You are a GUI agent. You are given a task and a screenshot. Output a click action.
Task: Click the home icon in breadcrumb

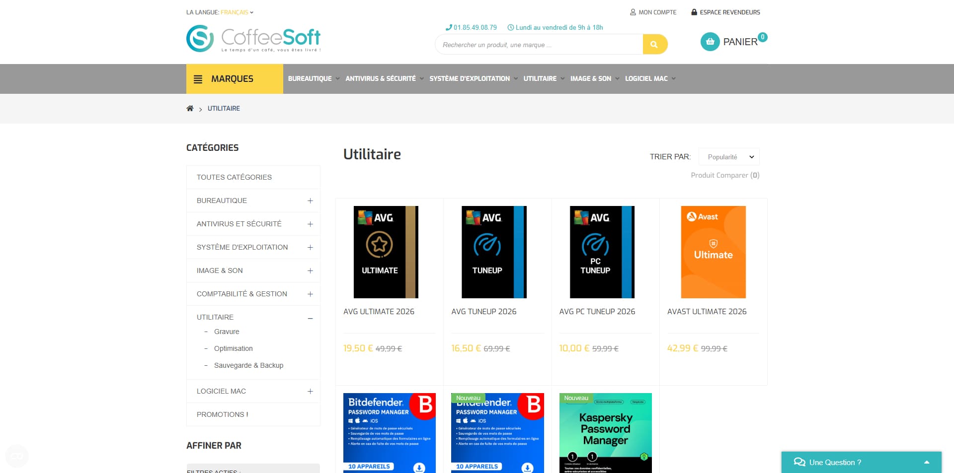190,108
